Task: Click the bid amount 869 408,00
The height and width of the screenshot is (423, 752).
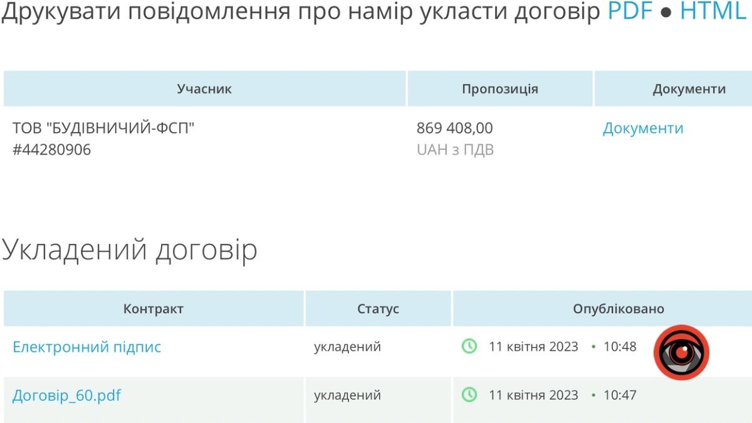Action: [x=455, y=128]
